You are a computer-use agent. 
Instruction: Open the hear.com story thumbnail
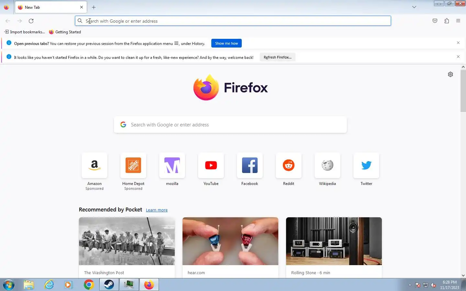click(230, 241)
